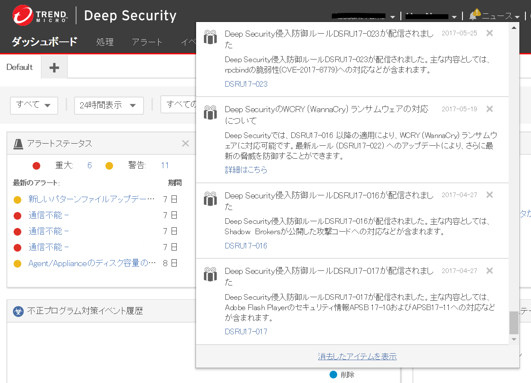This screenshot has height=383, width=531.
Task: Select the Default dashboard tab
Action: tap(20, 67)
